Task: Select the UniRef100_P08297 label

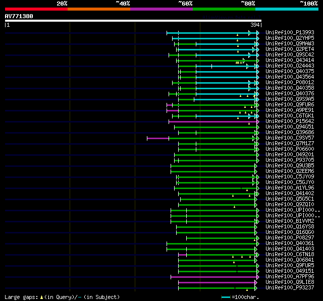Action: tap(290, 238)
